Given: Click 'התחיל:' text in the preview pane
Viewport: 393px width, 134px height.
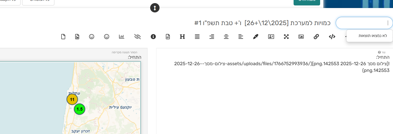Looking at the screenshot, I should [x=135, y=57].
